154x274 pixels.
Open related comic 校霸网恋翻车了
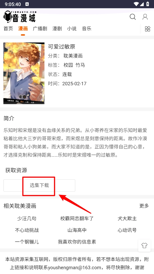tap(77, 218)
